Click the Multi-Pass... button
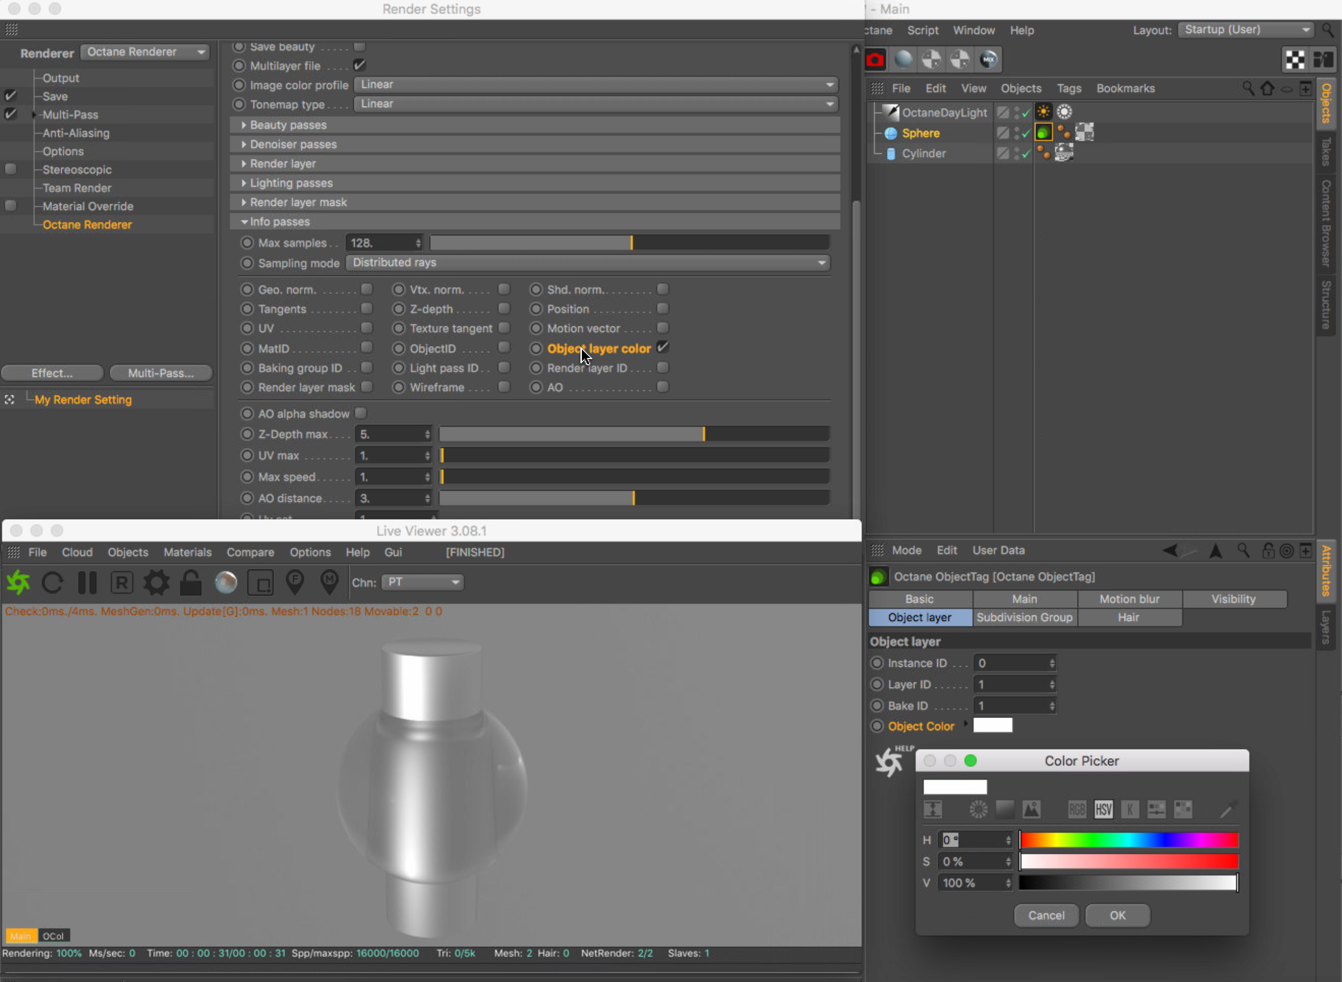The height and width of the screenshot is (982, 1342). pyautogui.click(x=161, y=373)
